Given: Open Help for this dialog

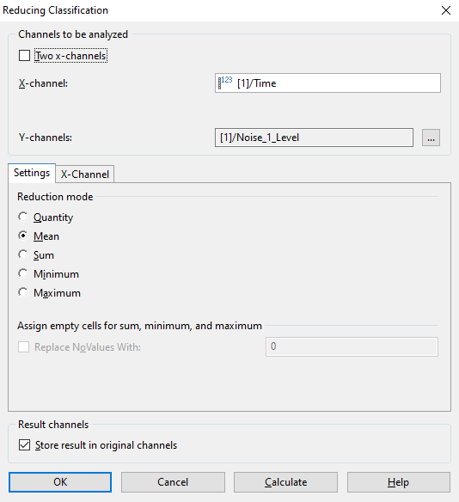Looking at the screenshot, I should pyautogui.click(x=399, y=482).
